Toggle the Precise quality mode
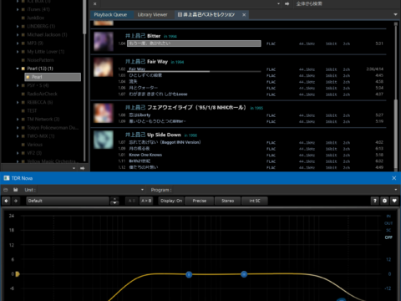The height and width of the screenshot is (301, 401). (x=200, y=201)
